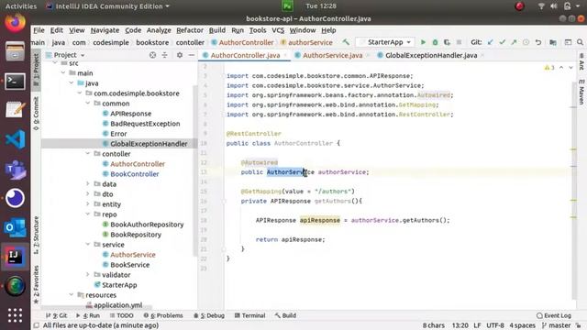Launch Terminal from the dock
This screenshot has width=587, height=330.
pyautogui.click(x=15, y=81)
